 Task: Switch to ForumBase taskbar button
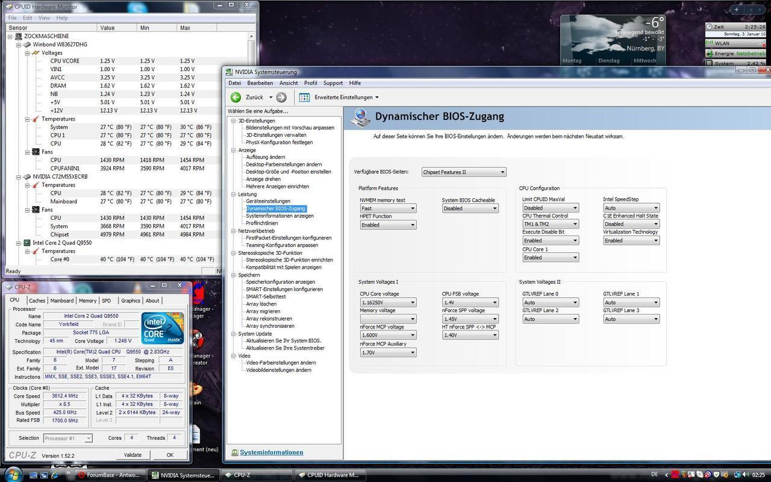click(110, 475)
